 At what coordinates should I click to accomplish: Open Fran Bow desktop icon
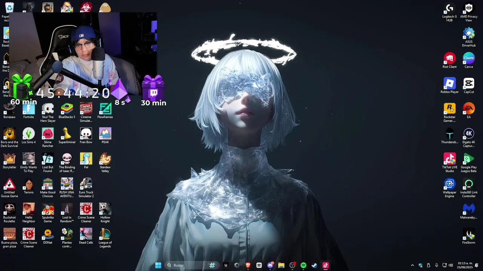tap(86, 136)
